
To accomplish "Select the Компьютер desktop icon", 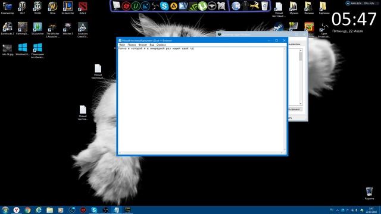I will [7, 8].
